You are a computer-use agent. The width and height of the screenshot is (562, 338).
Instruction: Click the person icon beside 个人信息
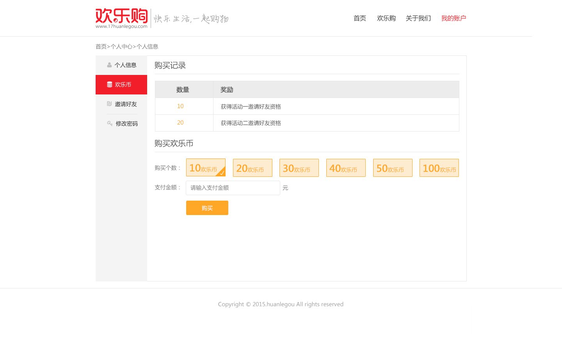tap(109, 65)
